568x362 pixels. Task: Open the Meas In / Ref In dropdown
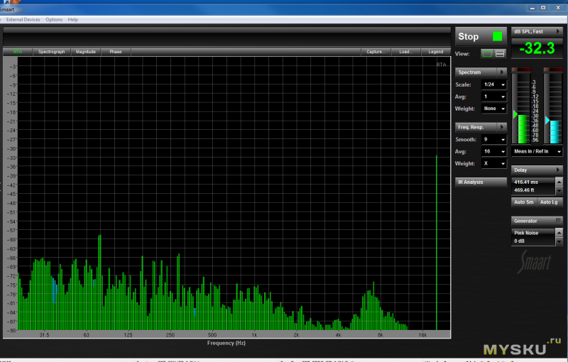click(537, 151)
